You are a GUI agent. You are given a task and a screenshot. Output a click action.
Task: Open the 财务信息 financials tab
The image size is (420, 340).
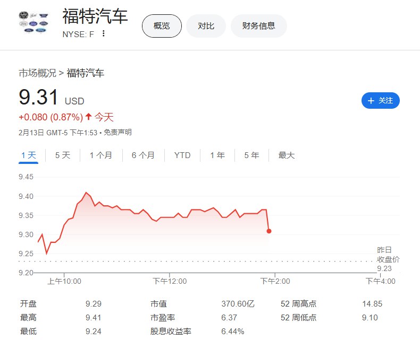coord(259,26)
